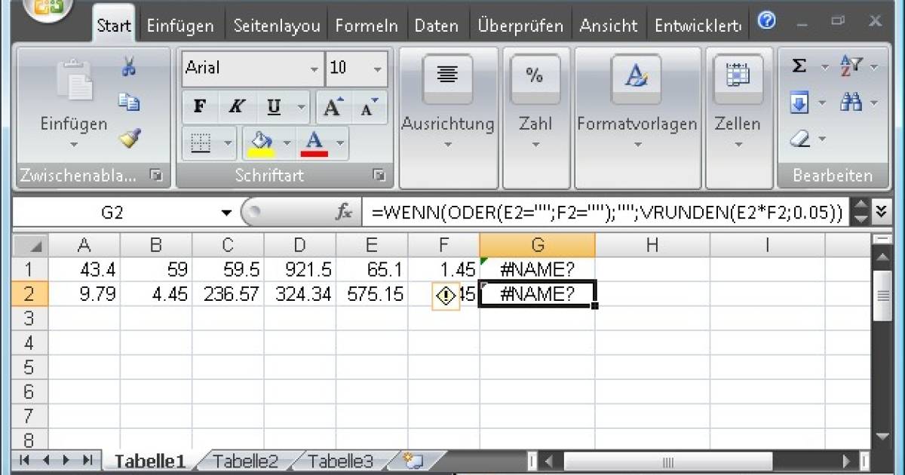905x475 pixels.
Task: Select cell D1 with 921.5
Action: click(299, 269)
